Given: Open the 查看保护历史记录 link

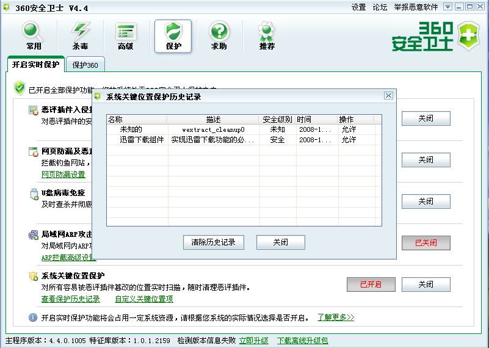Looking at the screenshot, I should pyautogui.click(x=70, y=299).
